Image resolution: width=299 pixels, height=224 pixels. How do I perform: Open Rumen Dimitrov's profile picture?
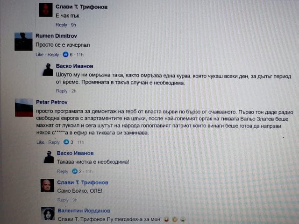click(23, 42)
